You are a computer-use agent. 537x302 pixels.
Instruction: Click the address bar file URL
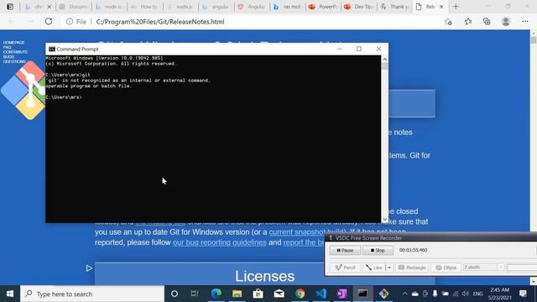pos(160,22)
